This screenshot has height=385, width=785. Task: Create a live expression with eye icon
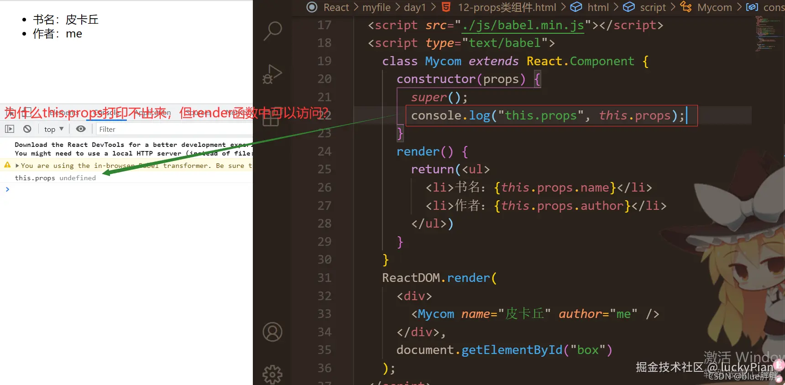81,129
